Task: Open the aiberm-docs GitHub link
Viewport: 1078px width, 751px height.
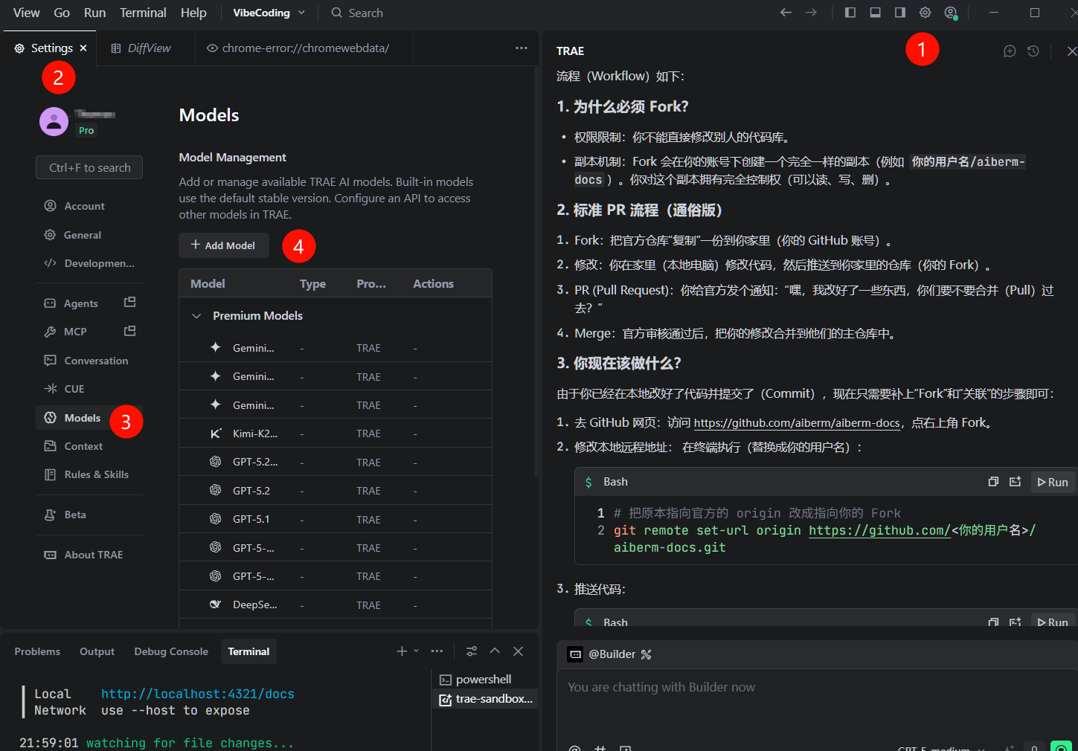Action: click(796, 423)
